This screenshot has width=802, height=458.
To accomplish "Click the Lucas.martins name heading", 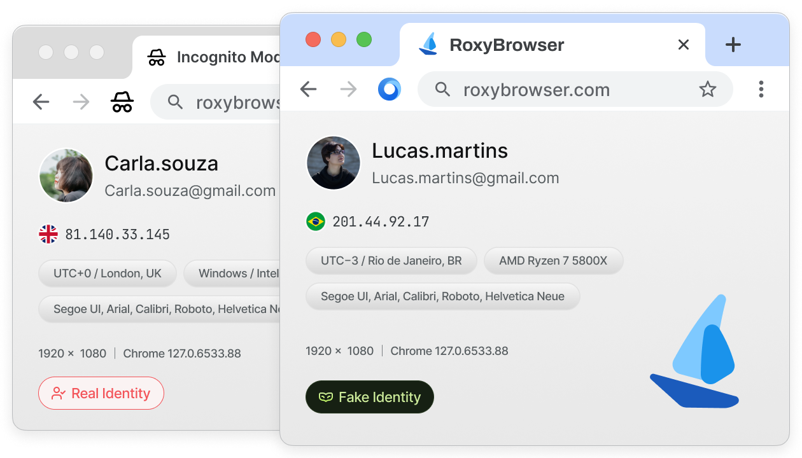I will point(440,151).
